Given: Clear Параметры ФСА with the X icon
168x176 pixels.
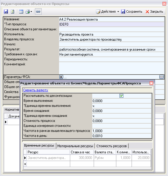Looking at the screenshot, I should 61,77.
